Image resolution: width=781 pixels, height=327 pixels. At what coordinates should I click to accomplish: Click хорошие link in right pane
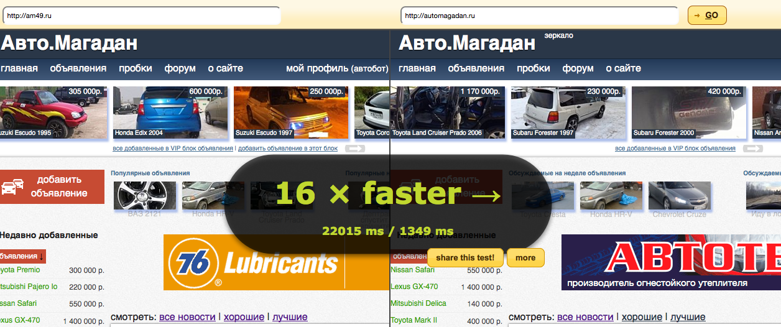point(642,316)
